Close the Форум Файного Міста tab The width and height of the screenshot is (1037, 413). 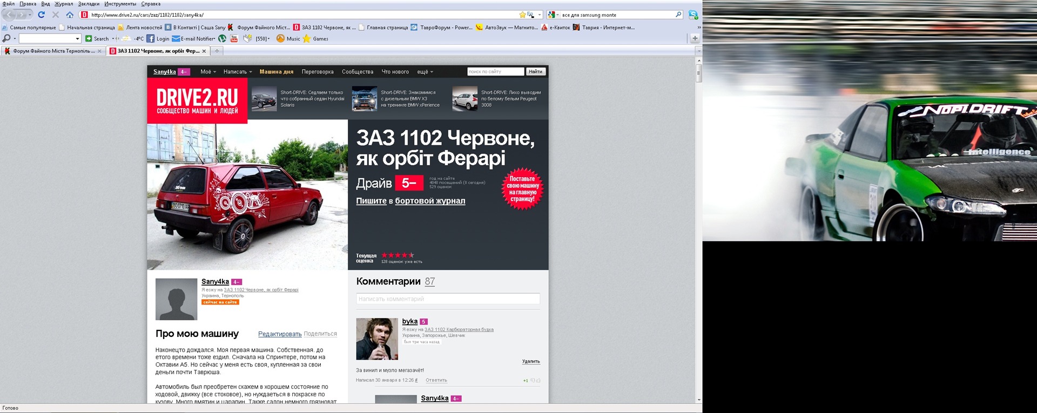pyautogui.click(x=99, y=51)
